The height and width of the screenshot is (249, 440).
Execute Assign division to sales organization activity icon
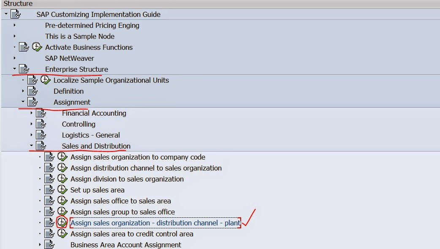pyautogui.click(x=62, y=179)
